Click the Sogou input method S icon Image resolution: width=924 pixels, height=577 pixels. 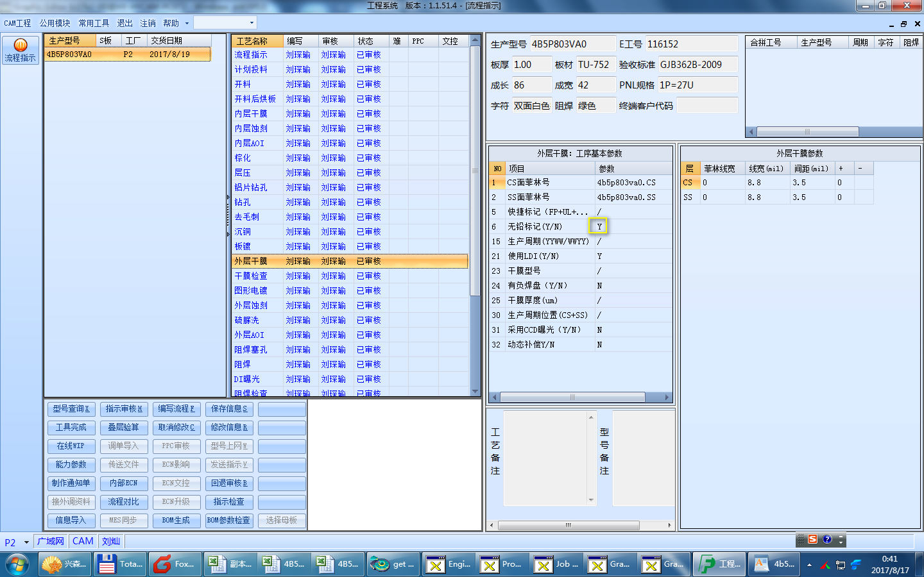coord(813,539)
